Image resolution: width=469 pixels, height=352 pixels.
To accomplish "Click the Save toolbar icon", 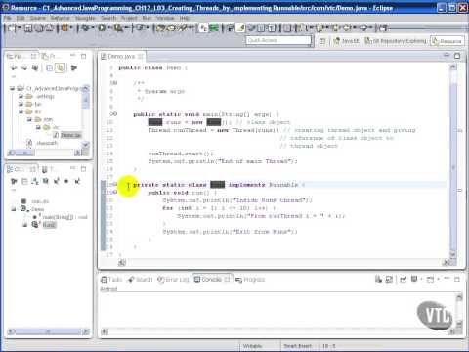I will point(28,28).
